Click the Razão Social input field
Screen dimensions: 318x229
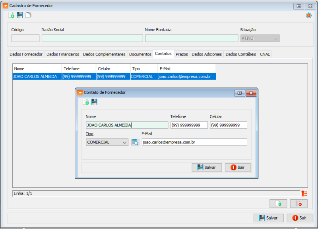click(x=92, y=38)
